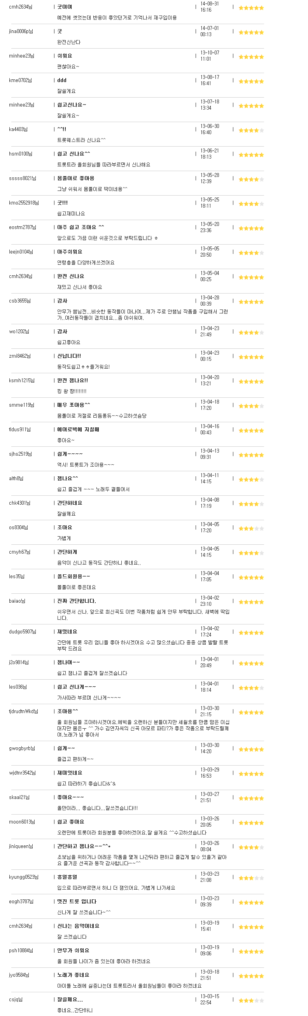Image resolution: width=308 pixels, height=1016 pixels.
Task: Click review text 킹 왕 짱!!!!!!!!
Action: point(72,391)
